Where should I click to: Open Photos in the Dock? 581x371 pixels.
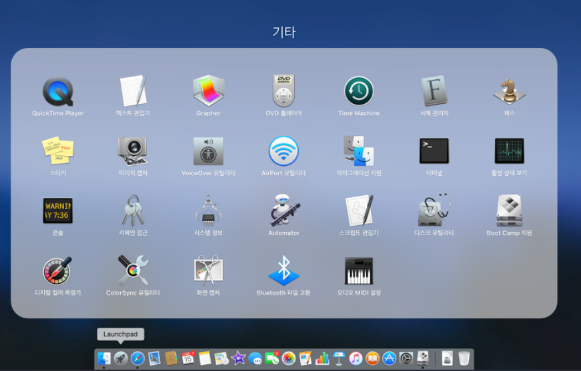289,358
